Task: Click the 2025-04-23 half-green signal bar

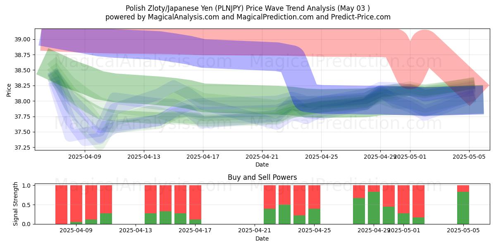Action: coord(284,205)
